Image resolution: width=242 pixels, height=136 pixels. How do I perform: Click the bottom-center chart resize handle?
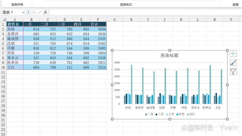pos(170,119)
